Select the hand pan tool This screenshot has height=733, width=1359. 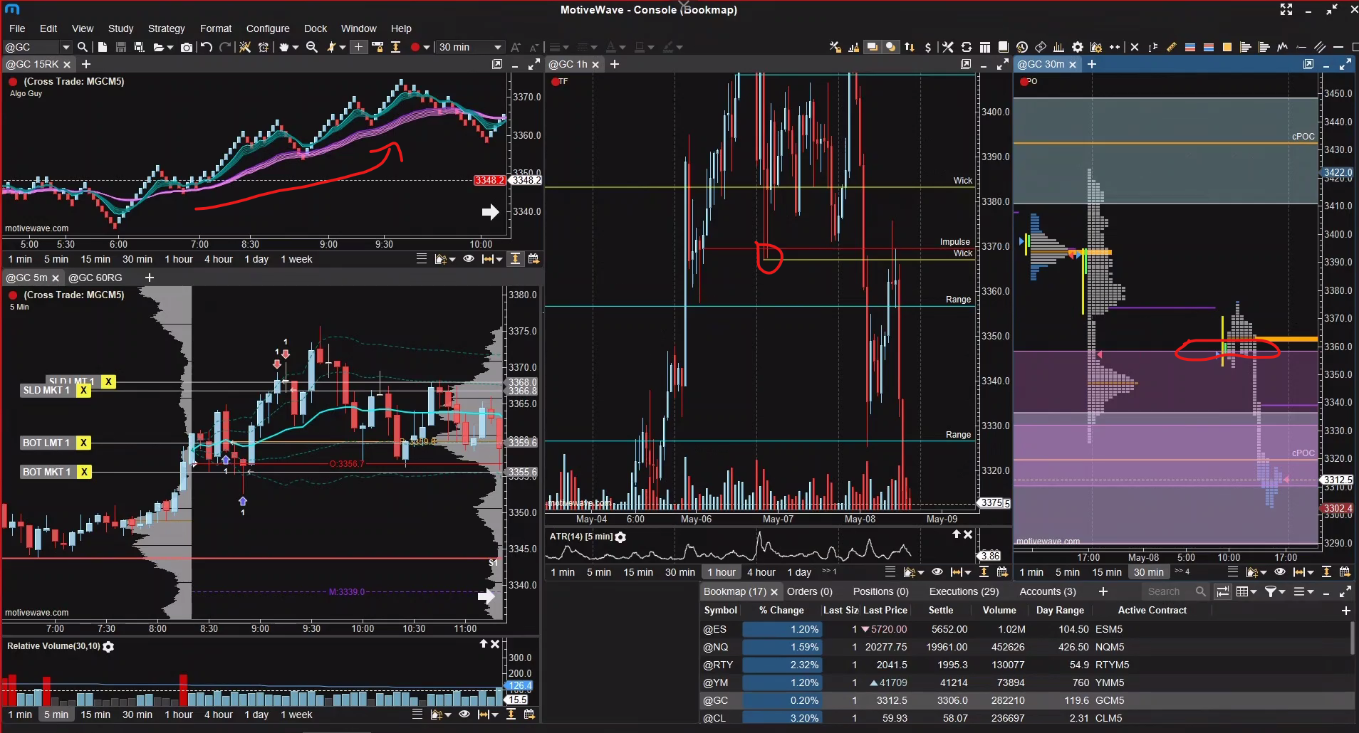tap(284, 47)
